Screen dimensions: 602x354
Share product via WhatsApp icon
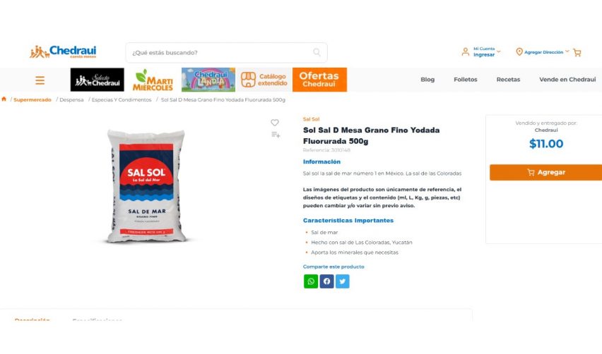[311, 281]
